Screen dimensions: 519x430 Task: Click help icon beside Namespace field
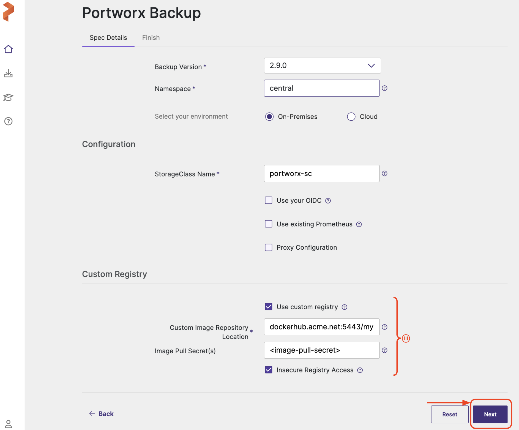[385, 88]
